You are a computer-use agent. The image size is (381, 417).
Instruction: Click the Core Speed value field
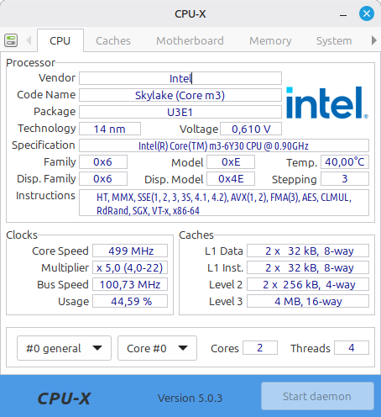pyautogui.click(x=130, y=251)
